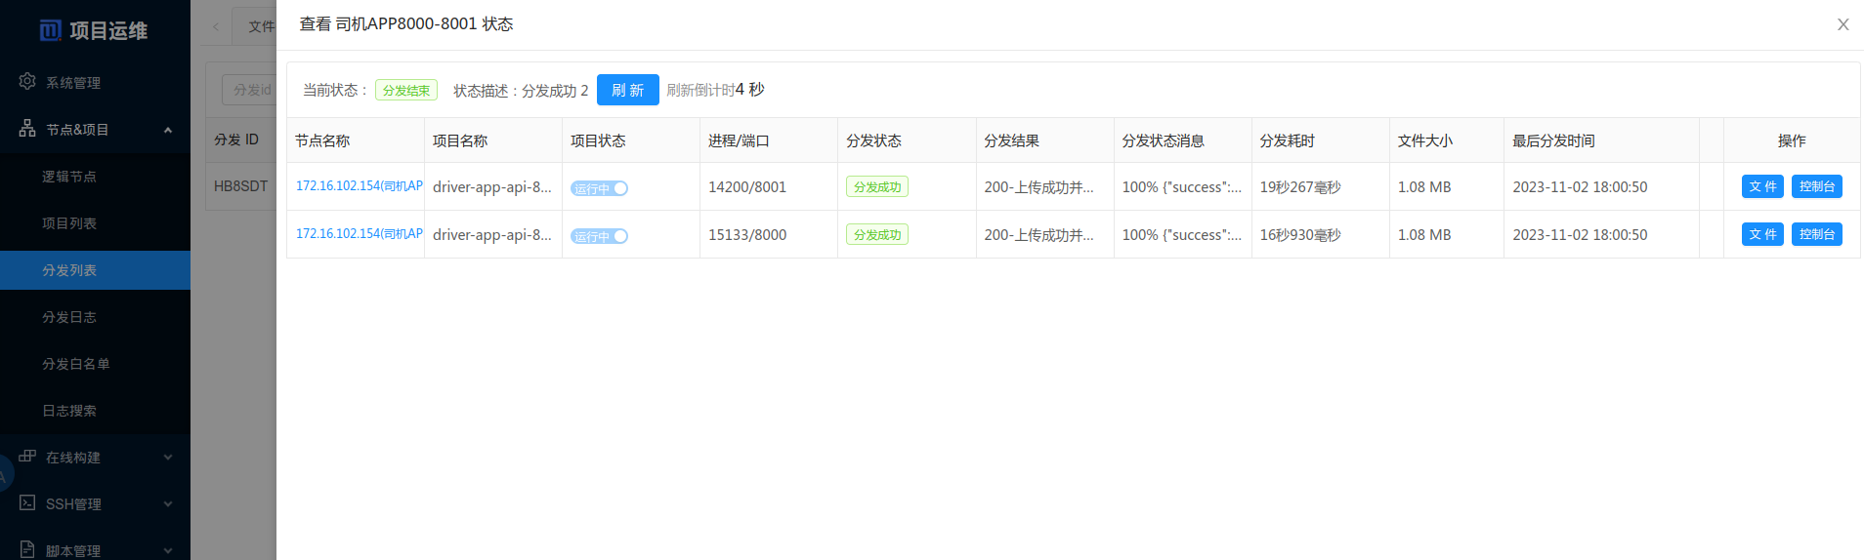Click 文件 button for the 15133/8000 row
1864x560 pixels.
tap(1761, 234)
